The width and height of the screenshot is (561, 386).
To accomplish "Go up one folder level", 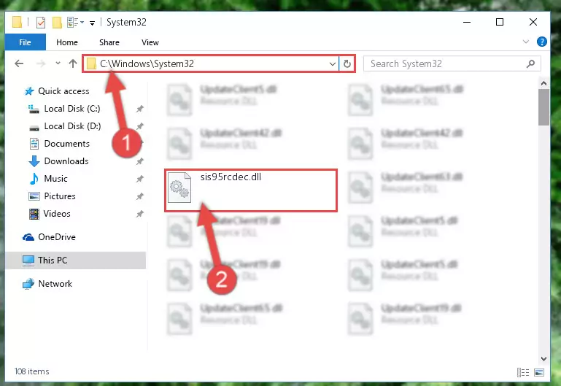I will coord(73,63).
